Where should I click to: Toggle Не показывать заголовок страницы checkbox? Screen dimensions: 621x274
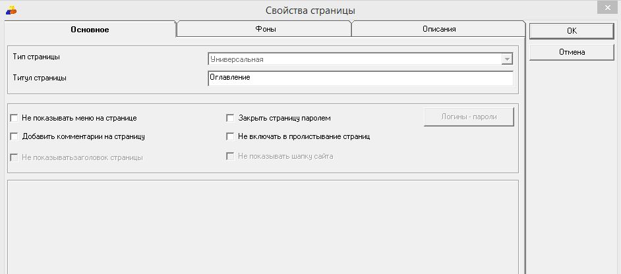click(15, 157)
